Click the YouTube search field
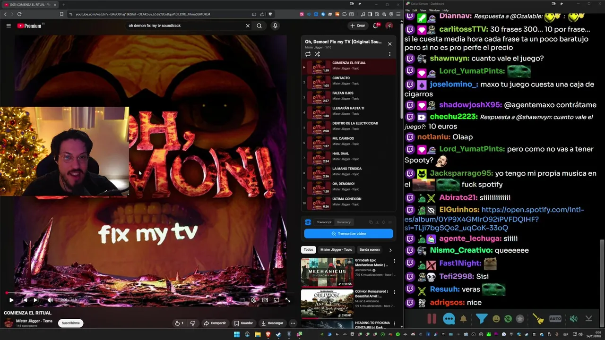 click(184, 25)
